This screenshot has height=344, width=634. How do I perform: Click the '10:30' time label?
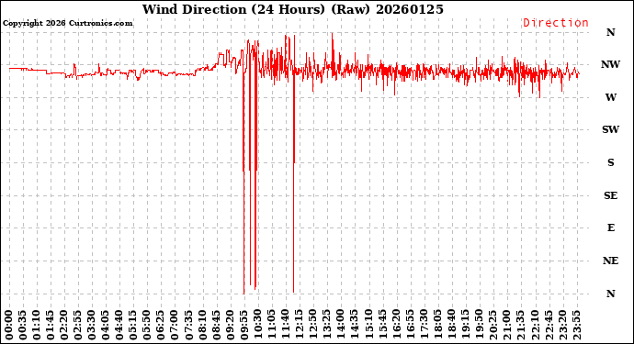point(258,325)
